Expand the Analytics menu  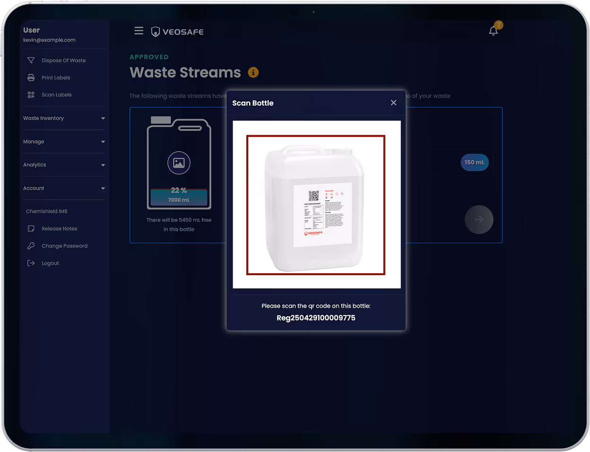tap(64, 165)
